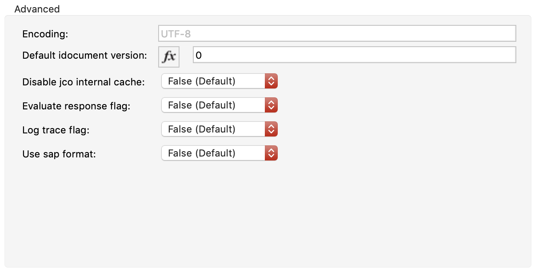Viewport: 535px width, 273px height.
Task: Click the stepper control on Log trace flag selector
Action: click(x=271, y=129)
